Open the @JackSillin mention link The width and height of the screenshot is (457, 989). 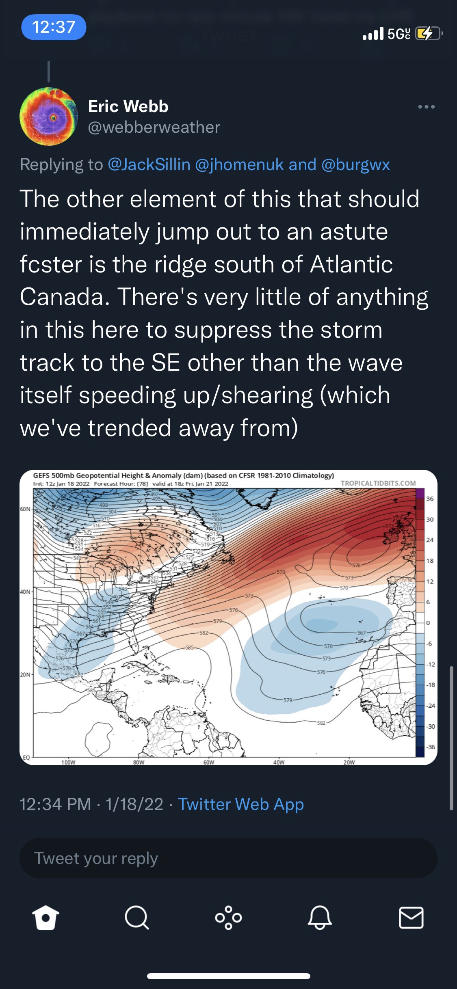(149, 164)
